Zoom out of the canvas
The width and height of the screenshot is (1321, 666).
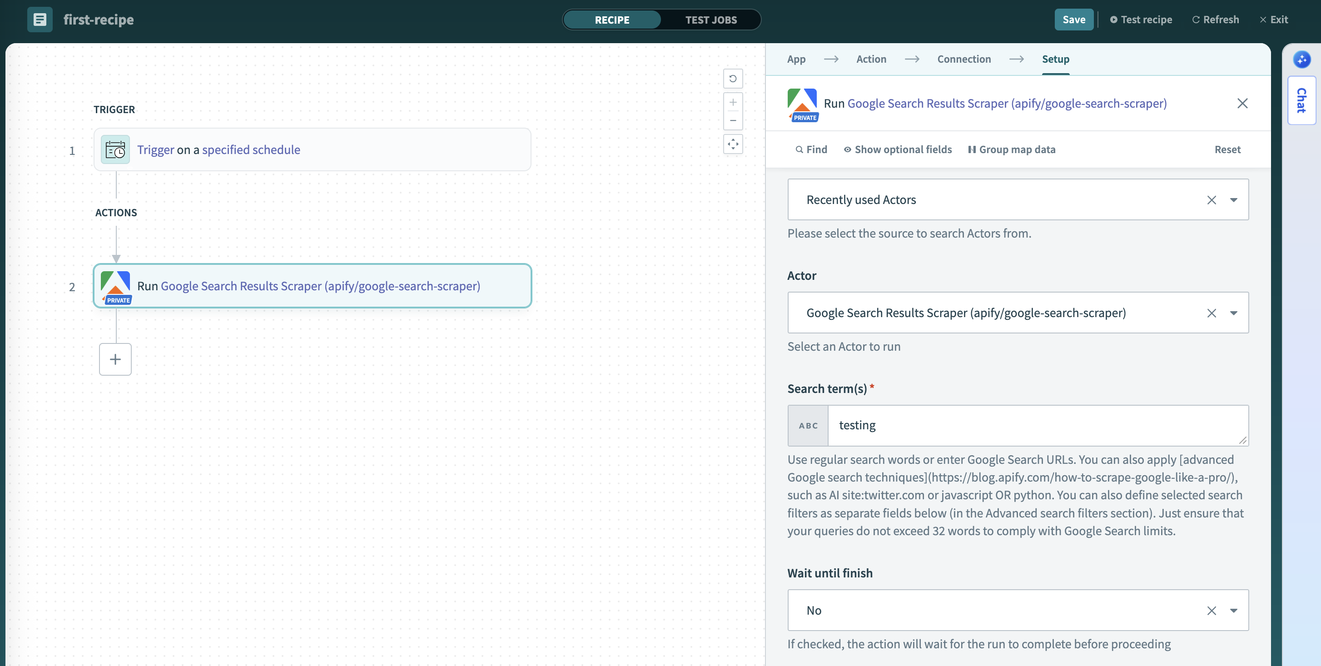[x=733, y=121]
